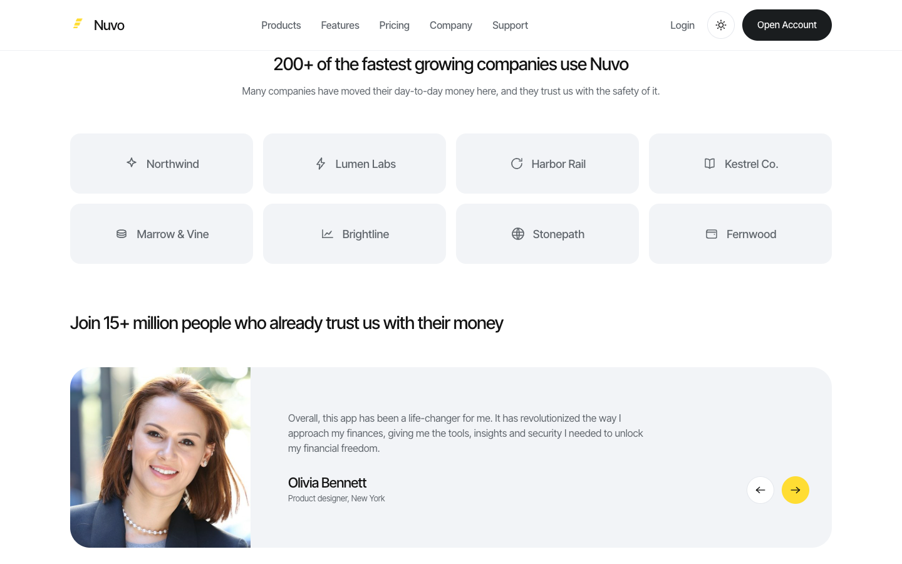Click the Stonepath globe icon
The height and width of the screenshot is (564, 902).
point(518,234)
